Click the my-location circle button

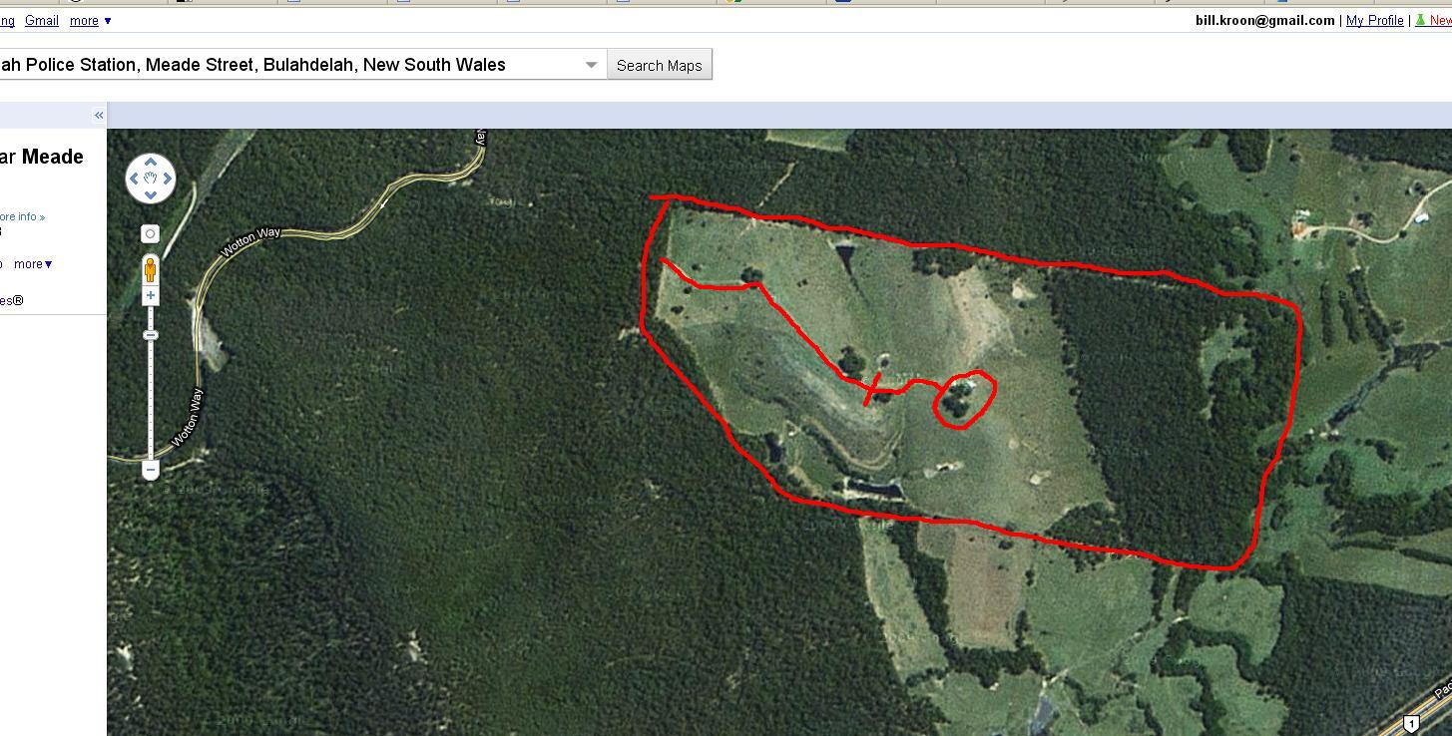coord(150,233)
